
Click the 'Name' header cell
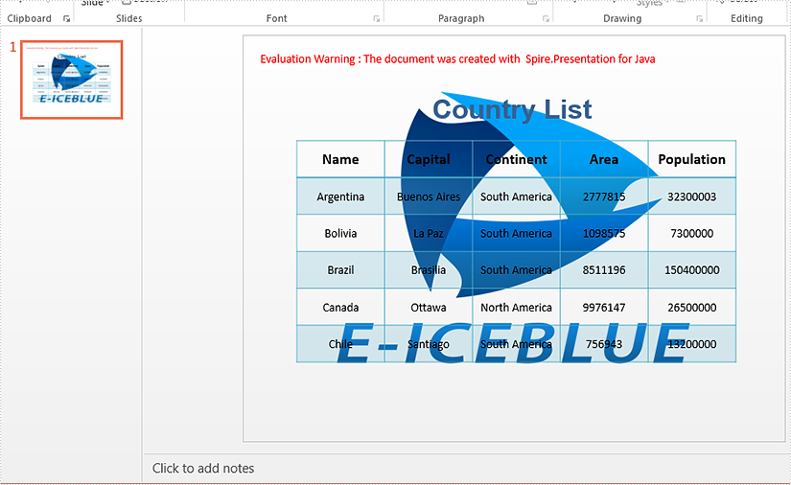click(x=340, y=159)
